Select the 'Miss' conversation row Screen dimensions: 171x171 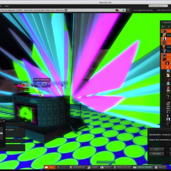[x=166, y=47]
